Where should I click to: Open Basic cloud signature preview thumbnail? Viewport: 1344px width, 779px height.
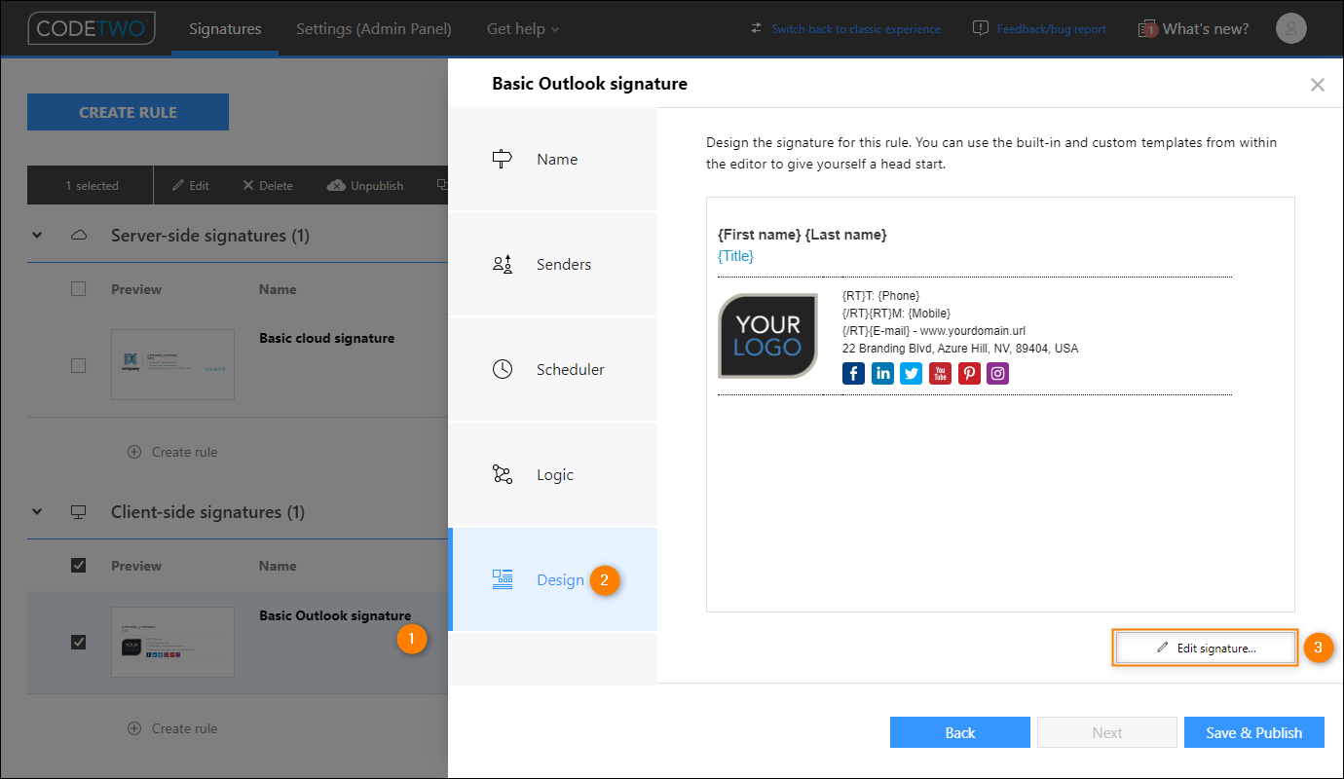pyautogui.click(x=173, y=364)
